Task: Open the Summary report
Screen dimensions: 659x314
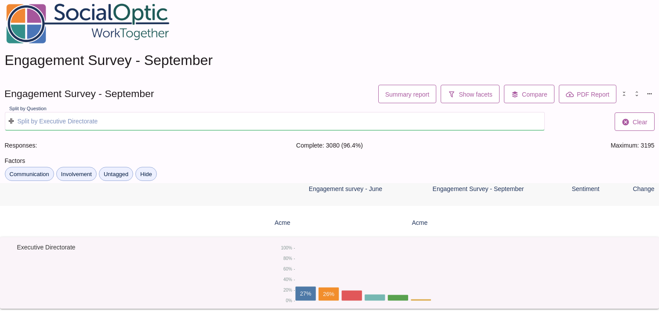Action: [407, 94]
